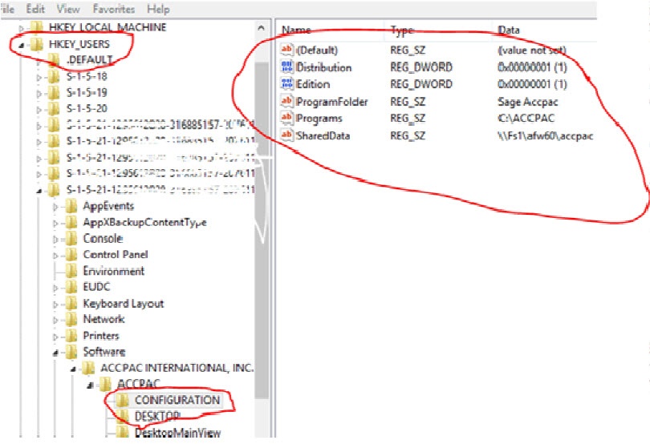The height and width of the screenshot is (444, 650).
Task: Select the Distribution value name
Action: coord(323,67)
